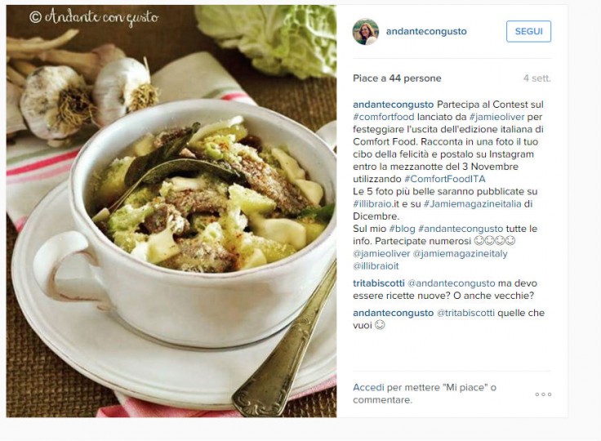Screen dimensions: 601x441
Task: Click the soup bowl food photo
Action: 171,211
